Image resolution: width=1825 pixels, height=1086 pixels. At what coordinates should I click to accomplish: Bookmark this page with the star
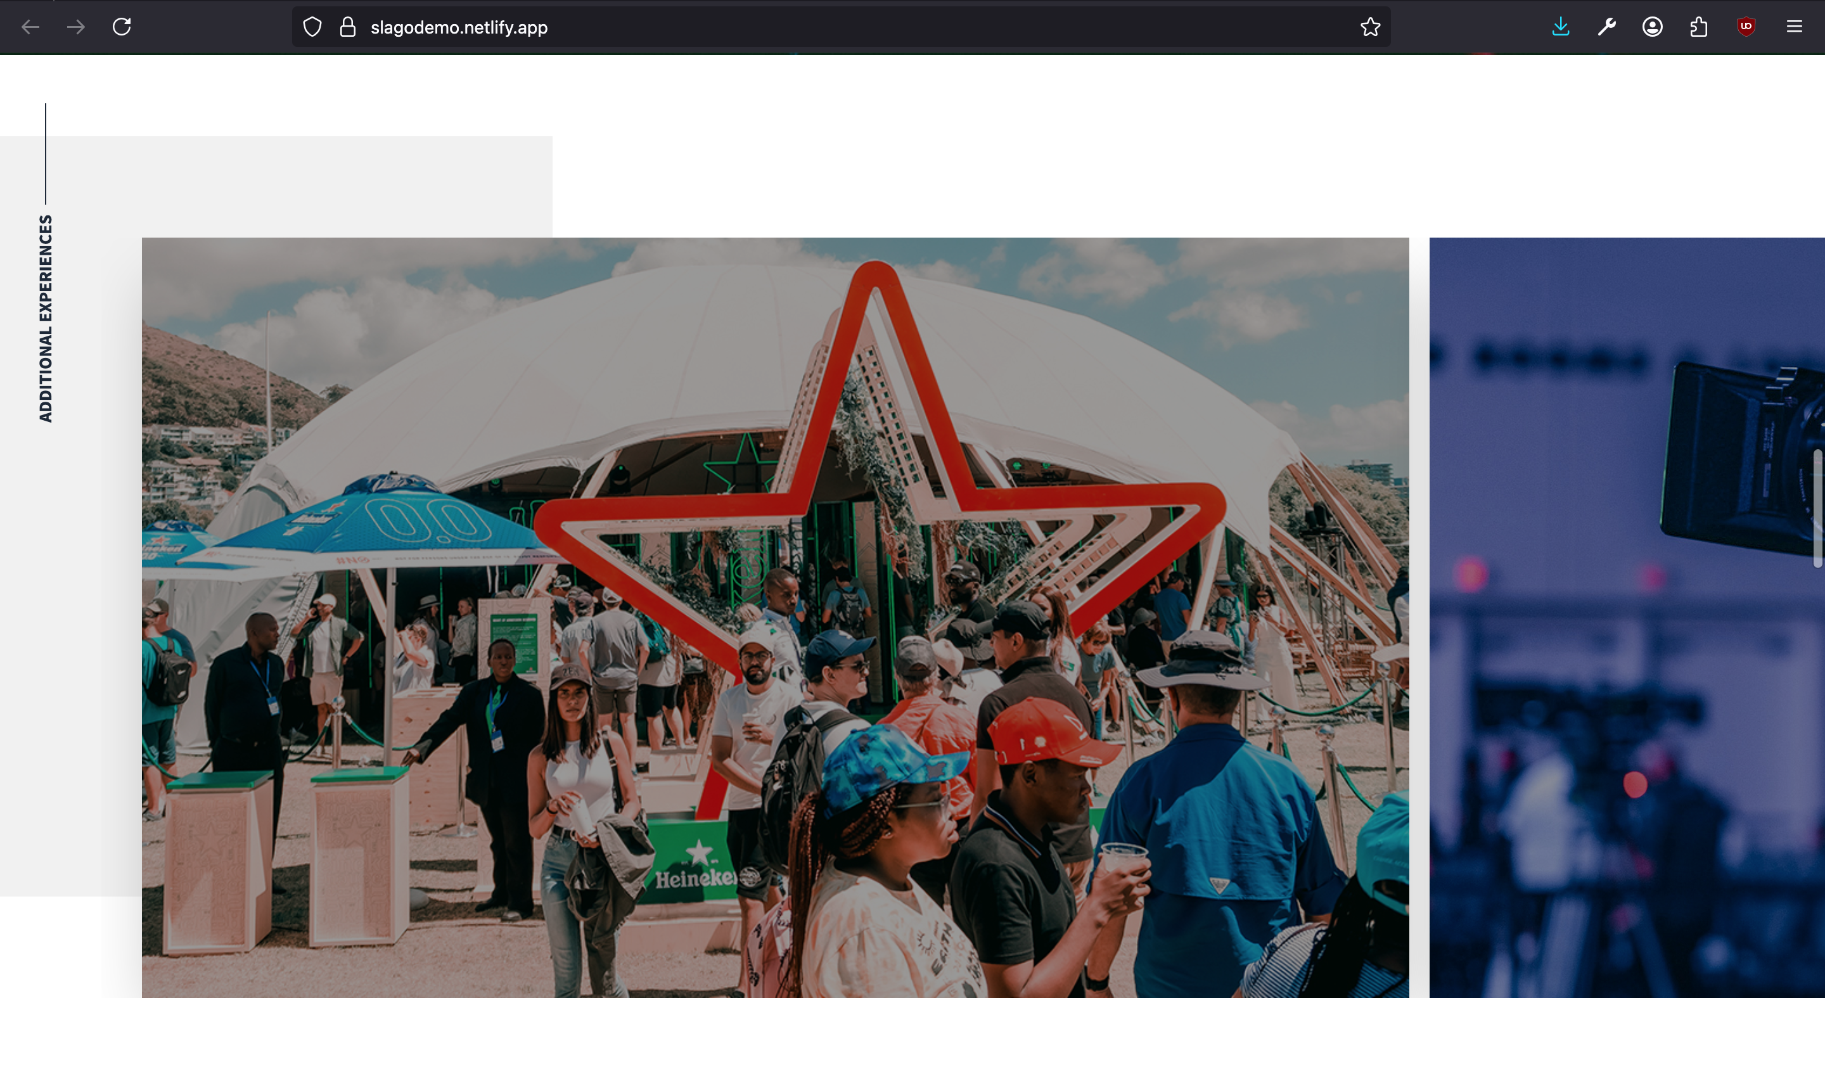point(1370,27)
